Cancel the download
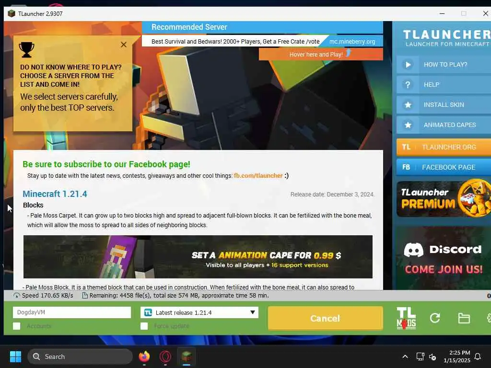This screenshot has width=491, height=368. [325, 318]
